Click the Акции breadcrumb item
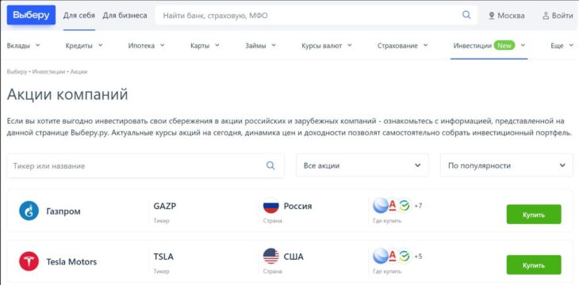 79,71
